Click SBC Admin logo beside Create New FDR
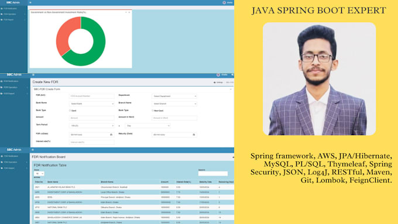The image size is (398, 224). coord(14,75)
